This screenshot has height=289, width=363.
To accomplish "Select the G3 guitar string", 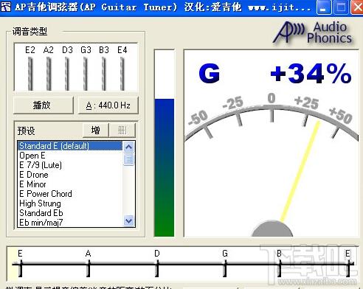I will pyautogui.click(x=86, y=74).
